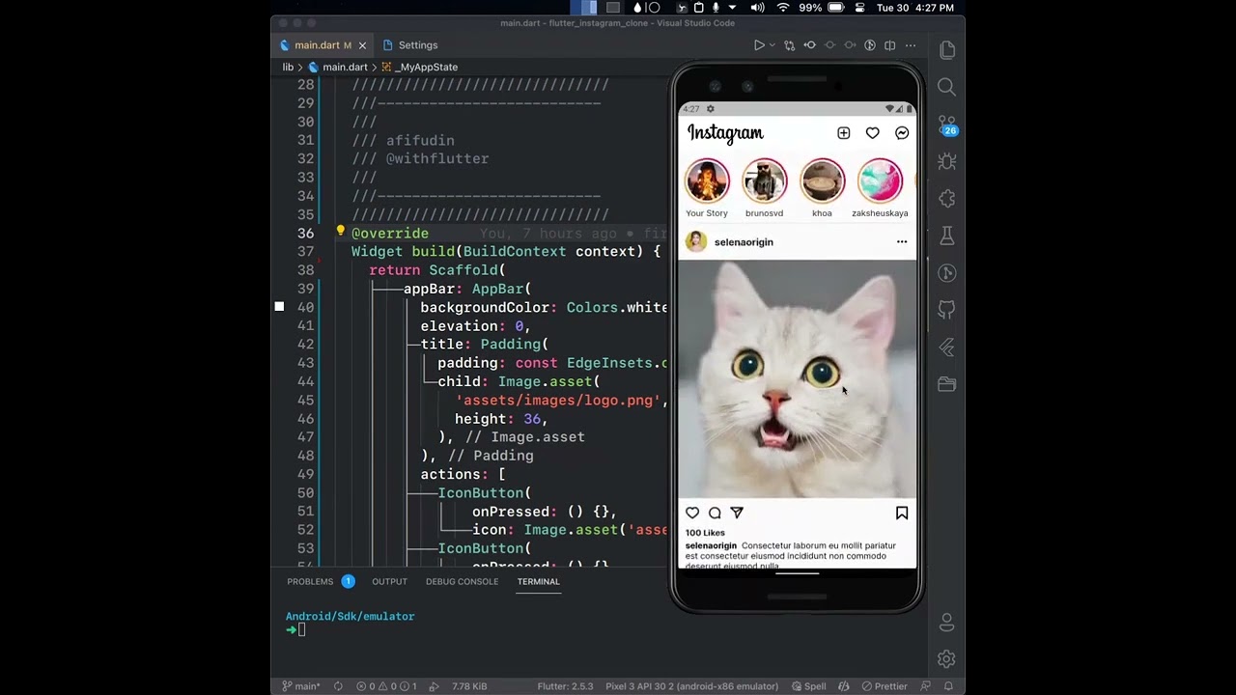1236x695 pixels.
Task: Open errors and warnings count in status bar
Action: pos(386,686)
